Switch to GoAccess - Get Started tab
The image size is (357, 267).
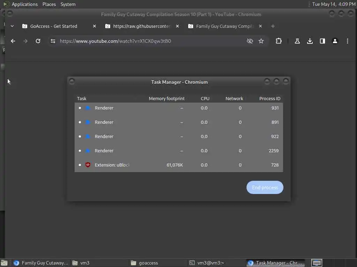pyautogui.click(x=54, y=26)
